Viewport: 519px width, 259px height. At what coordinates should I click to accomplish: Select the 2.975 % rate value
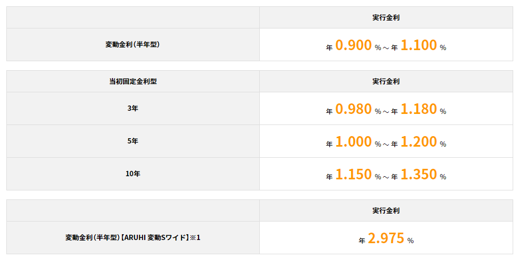pos(386,238)
